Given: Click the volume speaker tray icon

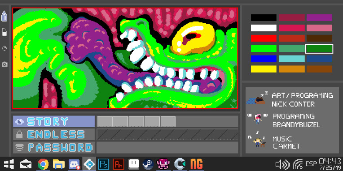Looking at the screenshot, I should [283, 164].
